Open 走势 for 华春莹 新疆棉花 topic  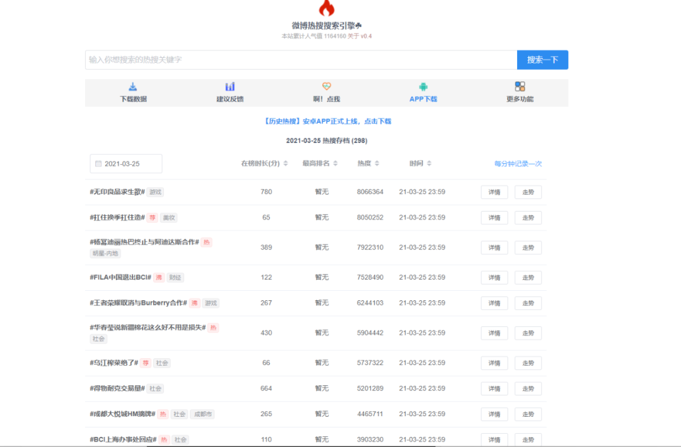tap(528, 333)
